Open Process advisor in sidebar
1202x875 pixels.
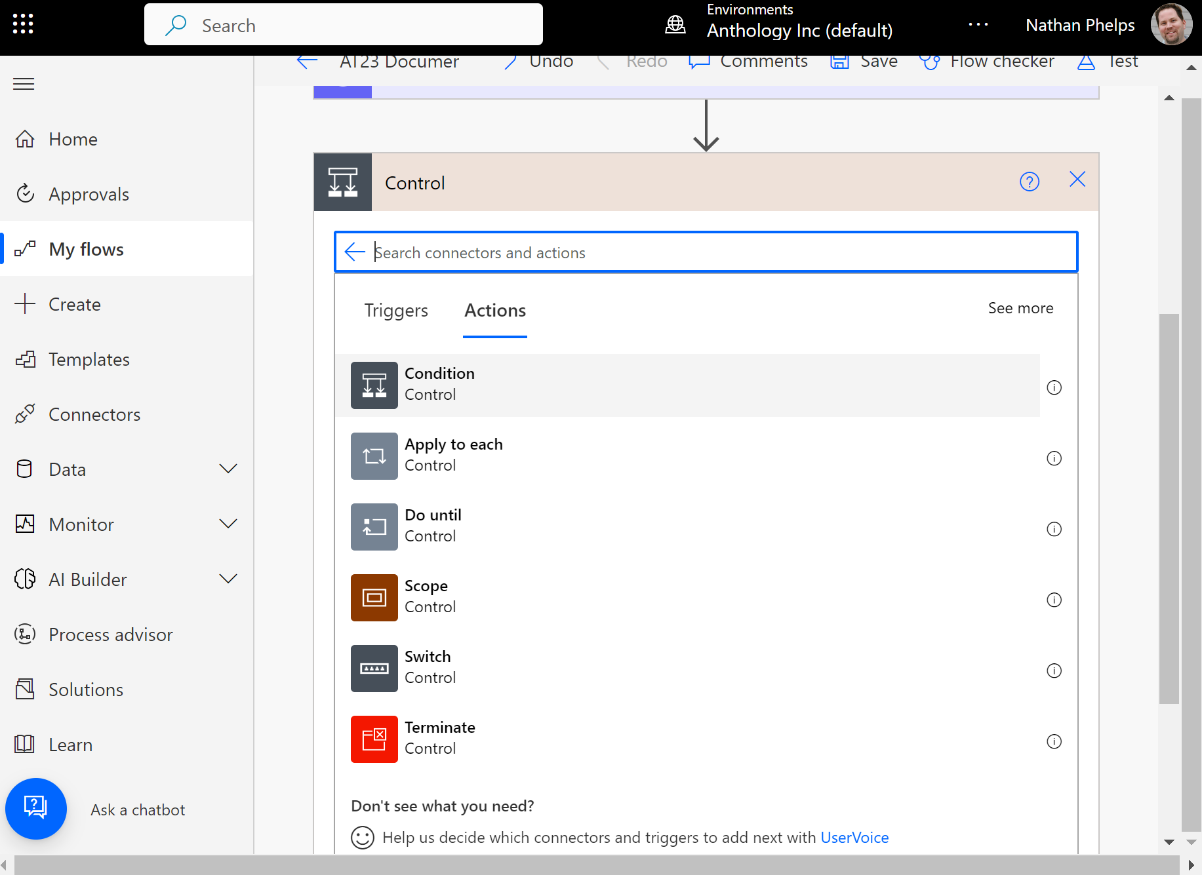[127, 634]
